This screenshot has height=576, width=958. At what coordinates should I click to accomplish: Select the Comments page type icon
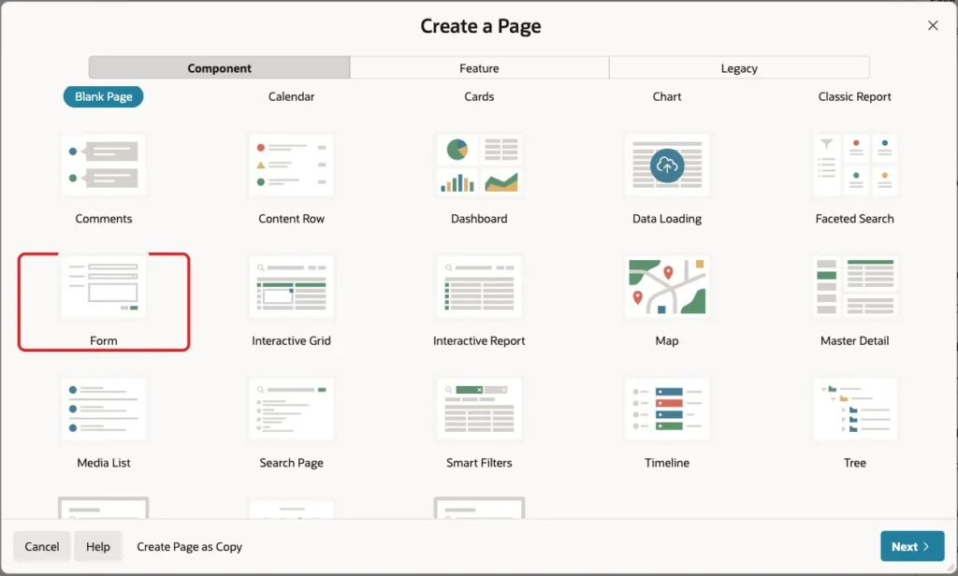click(x=103, y=165)
